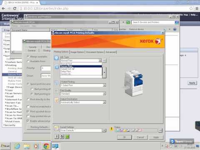Image resolution: width=200 pixels, height=150 pixels.
Task: Open the more status details button
Action: pyautogui.click(x=160, y=130)
